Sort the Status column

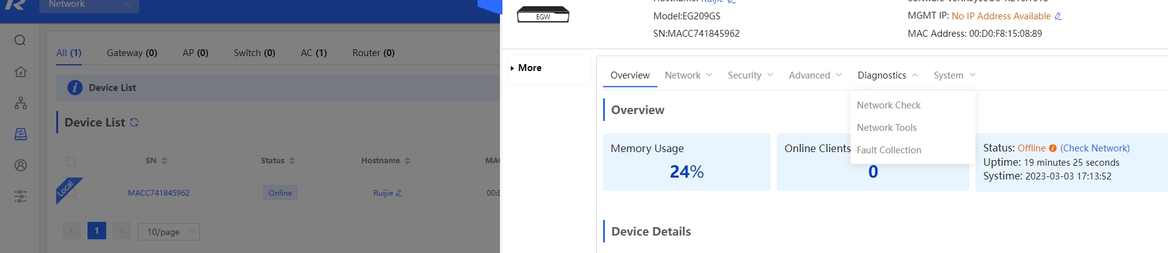(x=292, y=161)
